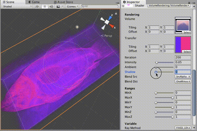Click the Transfer texture swatch
Image resolution: width=197 pixels, height=131 pixels.
tap(183, 45)
